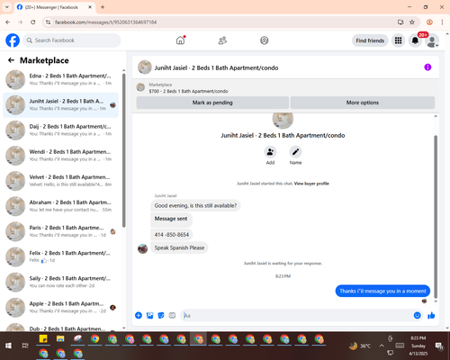
Task: Click the chat header avatar thumbnail
Action: coord(144,67)
